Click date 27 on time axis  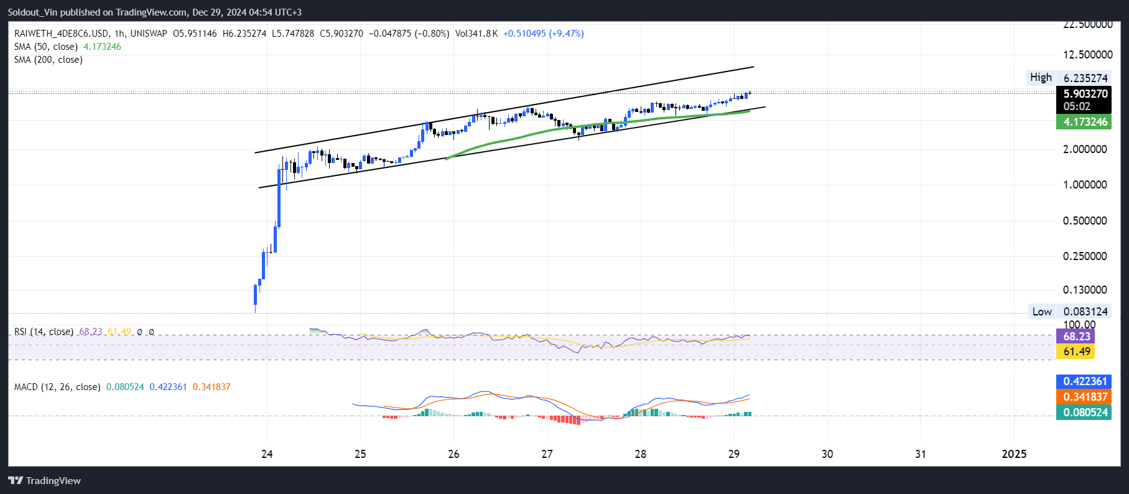(547, 454)
